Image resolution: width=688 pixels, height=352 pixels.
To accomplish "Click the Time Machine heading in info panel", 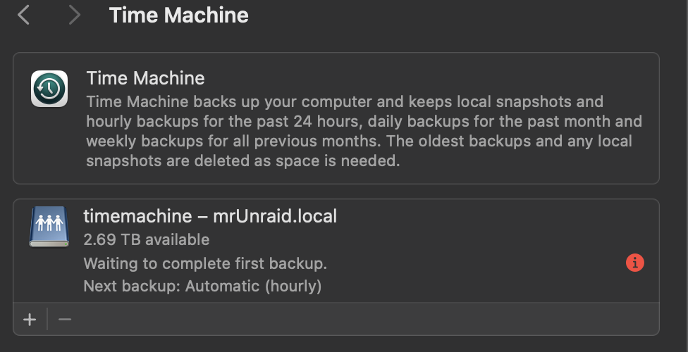I will pos(145,78).
